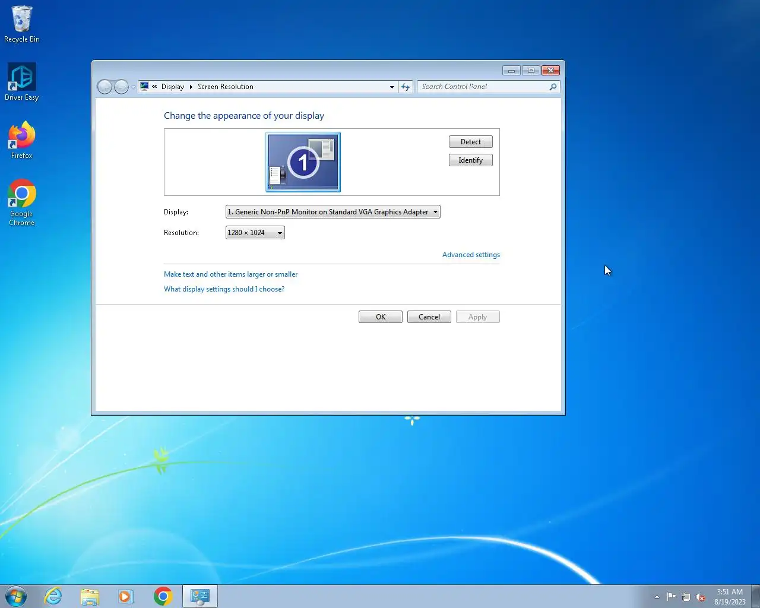Maximize the Screen Resolution window
The width and height of the screenshot is (760, 608).
coord(531,70)
